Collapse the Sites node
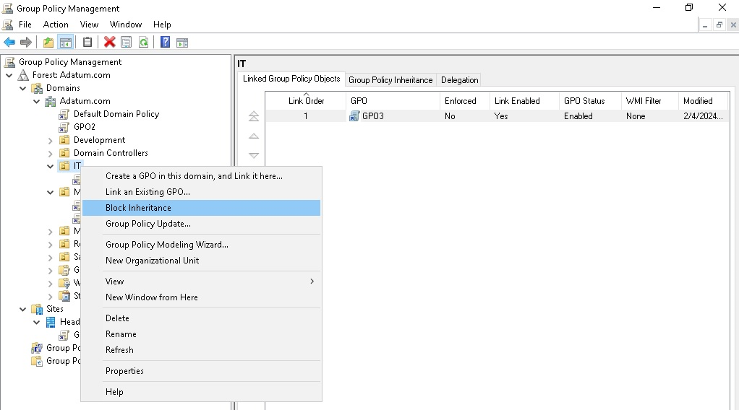Image resolution: width=739 pixels, height=410 pixels. click(x=22, y=309)
